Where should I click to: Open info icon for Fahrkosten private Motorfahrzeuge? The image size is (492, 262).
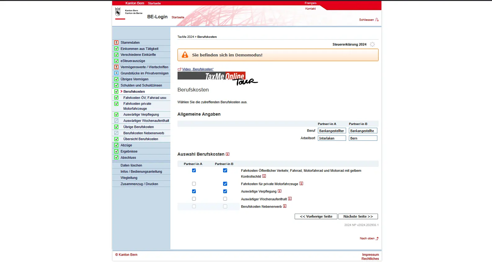click(x=301, y=184)
